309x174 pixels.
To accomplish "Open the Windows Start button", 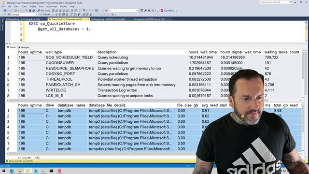I will (x=4, y=171).
